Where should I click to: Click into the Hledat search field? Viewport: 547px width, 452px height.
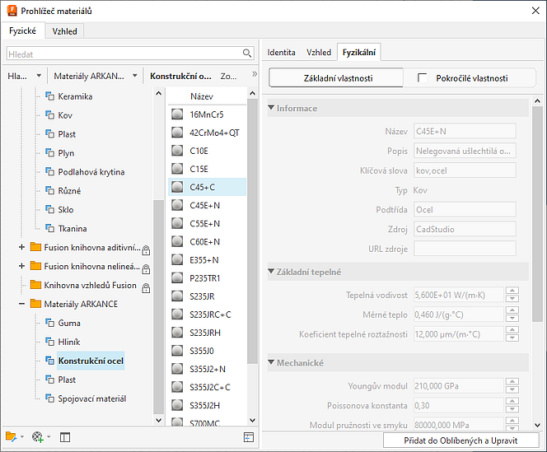pos(124,54)
